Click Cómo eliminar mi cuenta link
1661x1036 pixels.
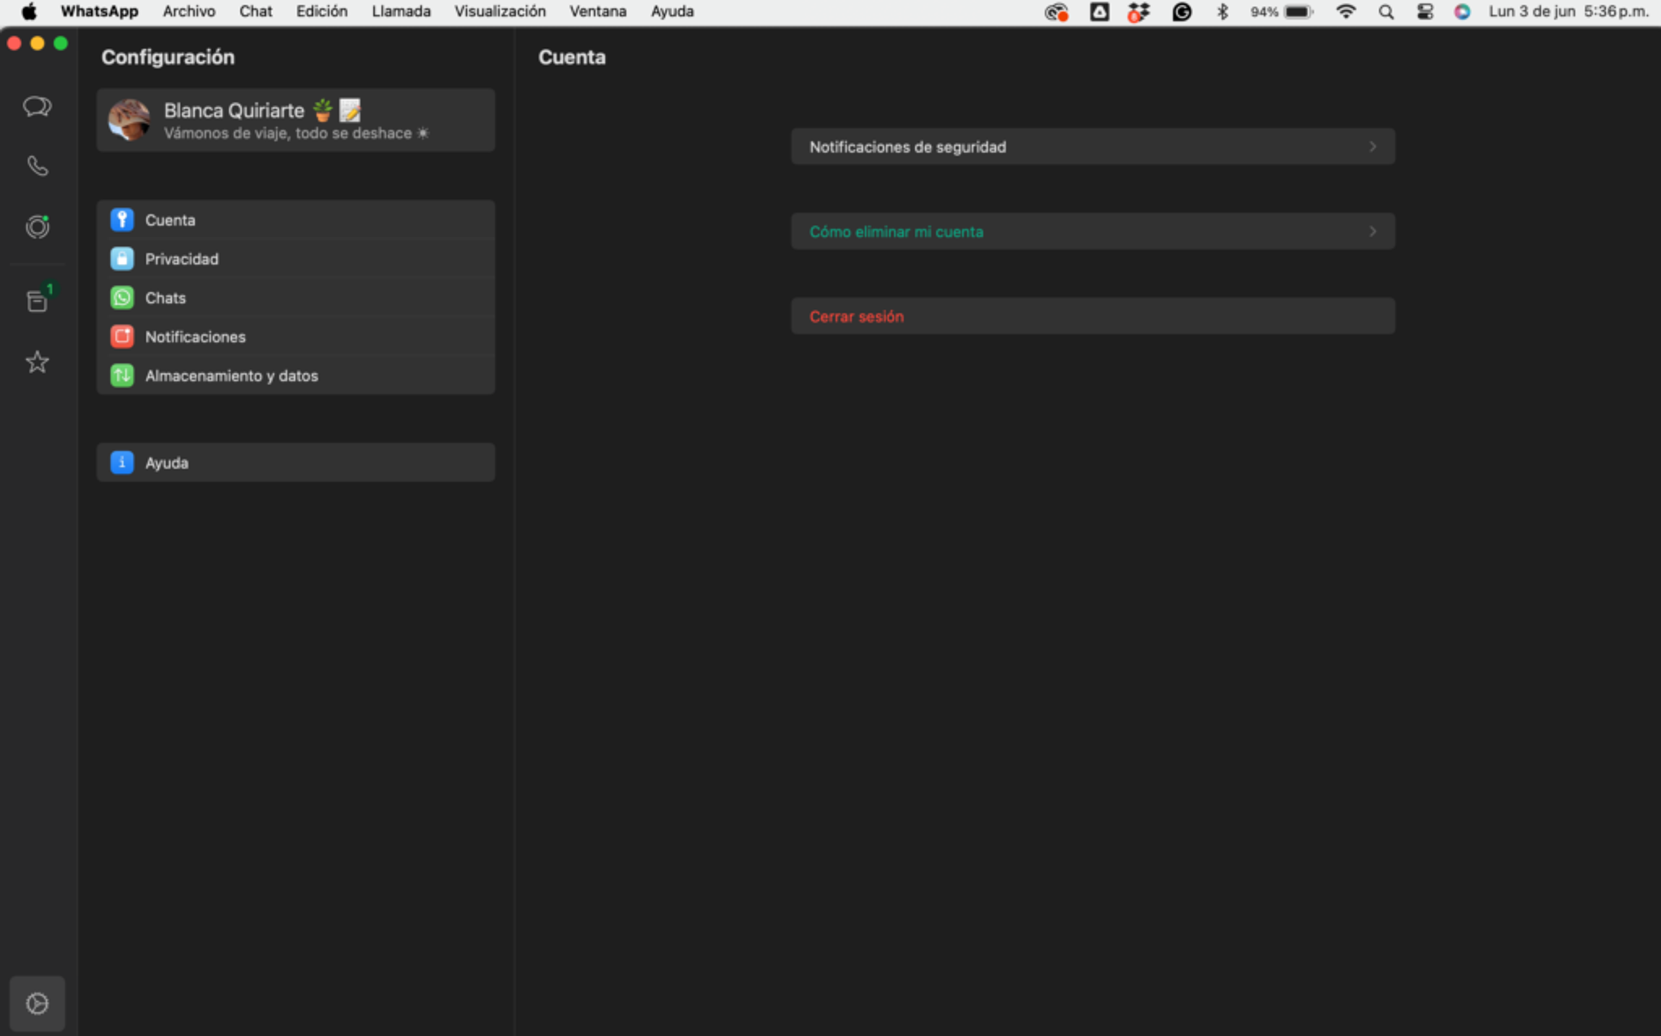[896, 232]
